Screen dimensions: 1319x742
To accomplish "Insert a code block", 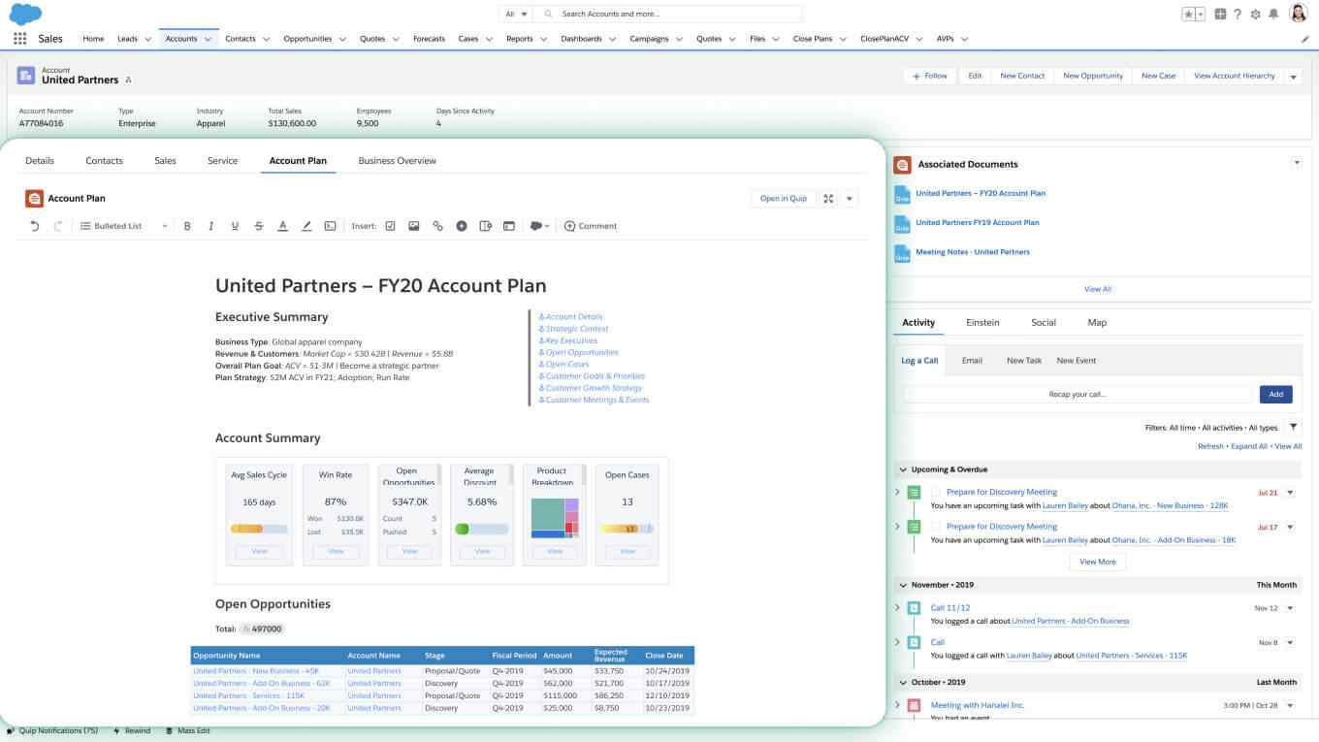I will (x=330, y=226).
